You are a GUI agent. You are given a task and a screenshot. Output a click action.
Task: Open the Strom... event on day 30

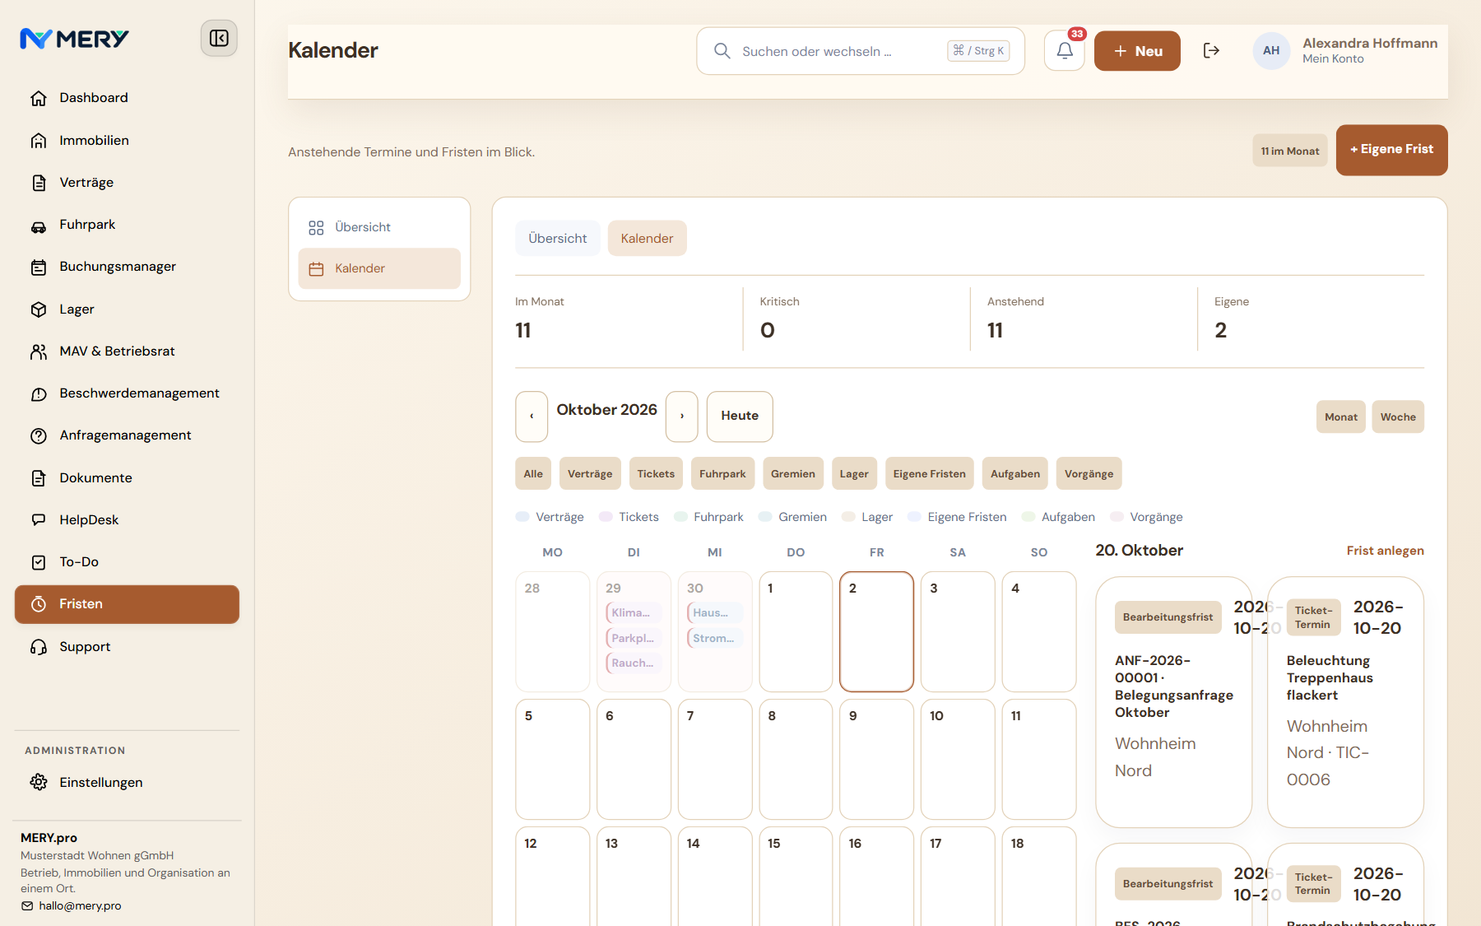(715, 638)
